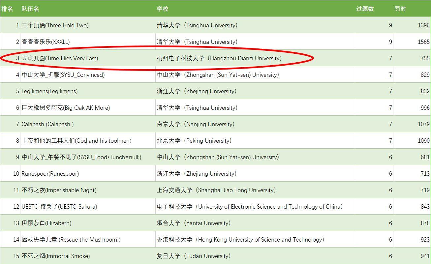Viewport: 431px width, 264px height.
Task: Click the 排名 column header
Action: coord(7,9)
